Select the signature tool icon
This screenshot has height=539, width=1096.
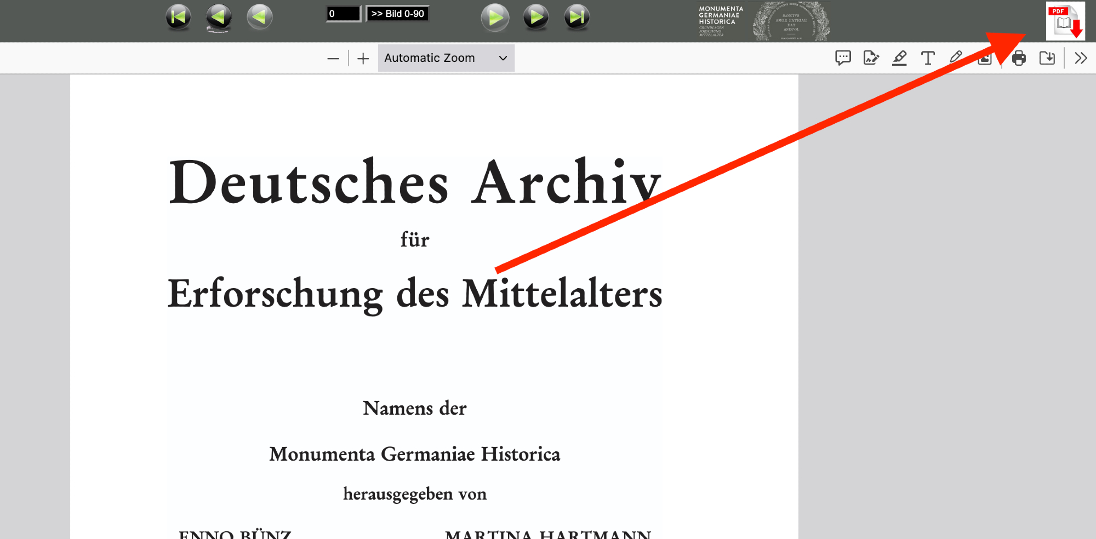(871, 58)
